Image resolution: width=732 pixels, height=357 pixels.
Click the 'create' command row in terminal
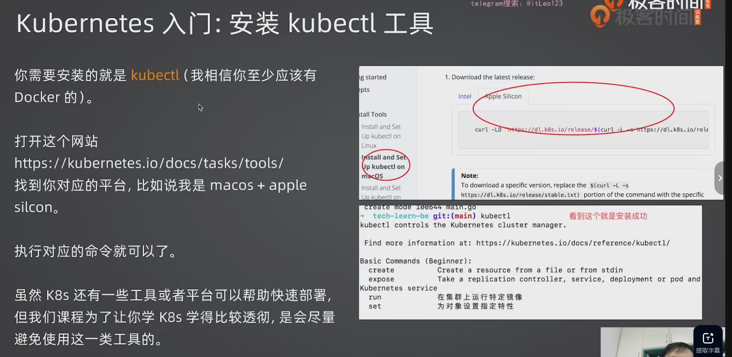(495, 270)
